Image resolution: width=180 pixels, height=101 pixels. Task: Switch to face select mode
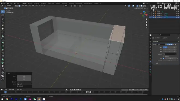[x=20, y=6]
